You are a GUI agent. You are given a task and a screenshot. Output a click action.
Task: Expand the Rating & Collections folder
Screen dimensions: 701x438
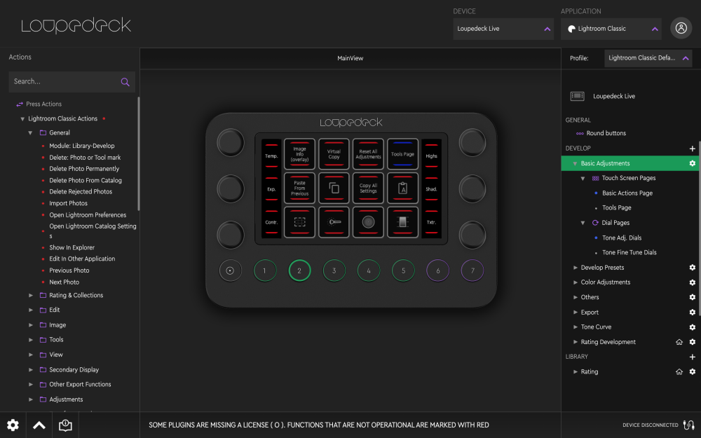pos(30,296)
